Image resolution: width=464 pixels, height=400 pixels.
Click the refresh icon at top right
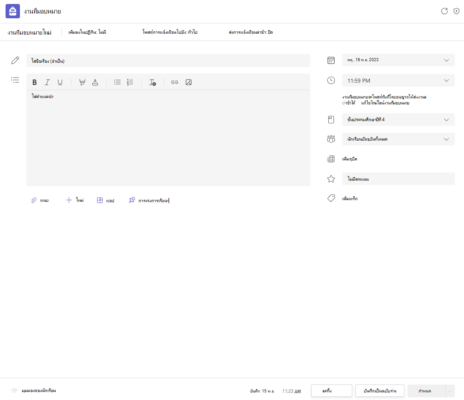coord(444,11)
